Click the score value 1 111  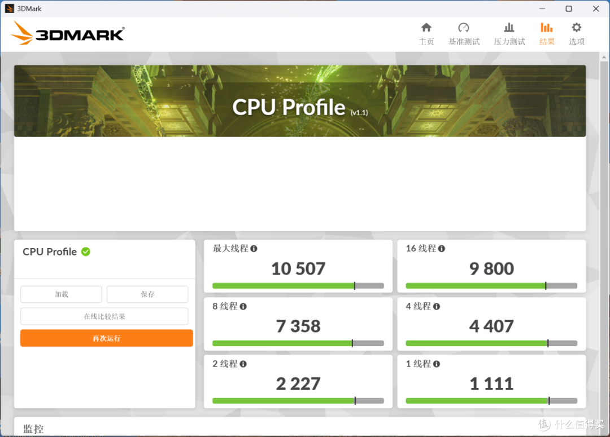[x=491, y=384]
